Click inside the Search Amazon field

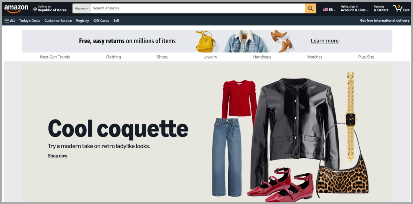198,8
